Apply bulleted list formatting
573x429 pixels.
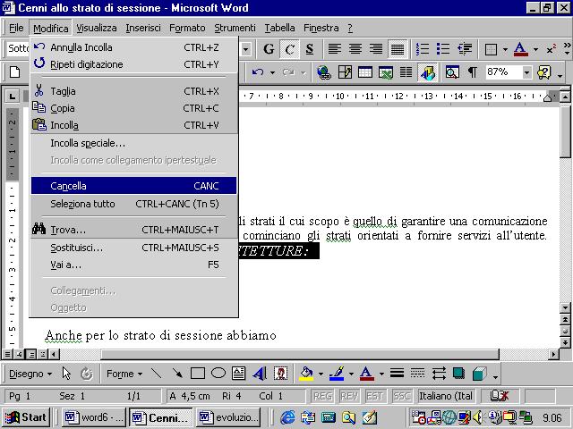coord(443,49)
